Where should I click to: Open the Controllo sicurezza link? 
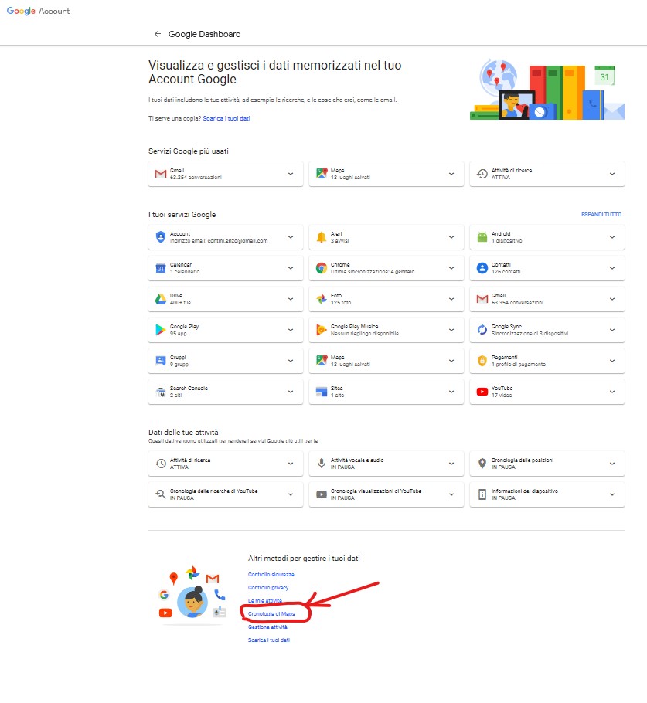271,574
